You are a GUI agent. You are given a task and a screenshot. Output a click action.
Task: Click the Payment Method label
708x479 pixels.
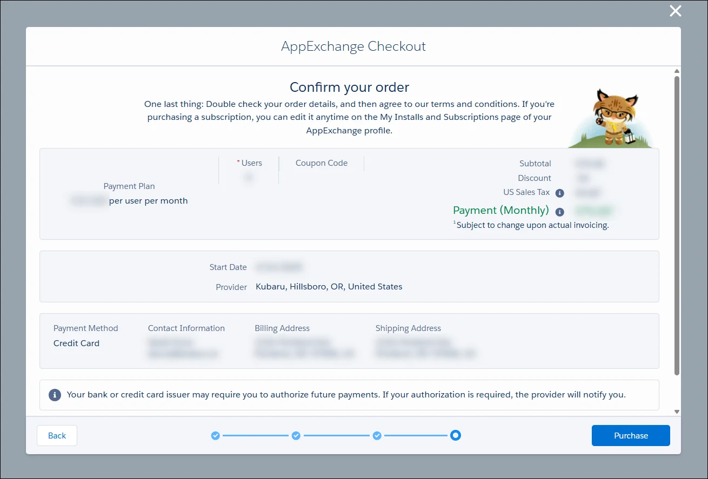pyautogui.click(x=86, y=328)
